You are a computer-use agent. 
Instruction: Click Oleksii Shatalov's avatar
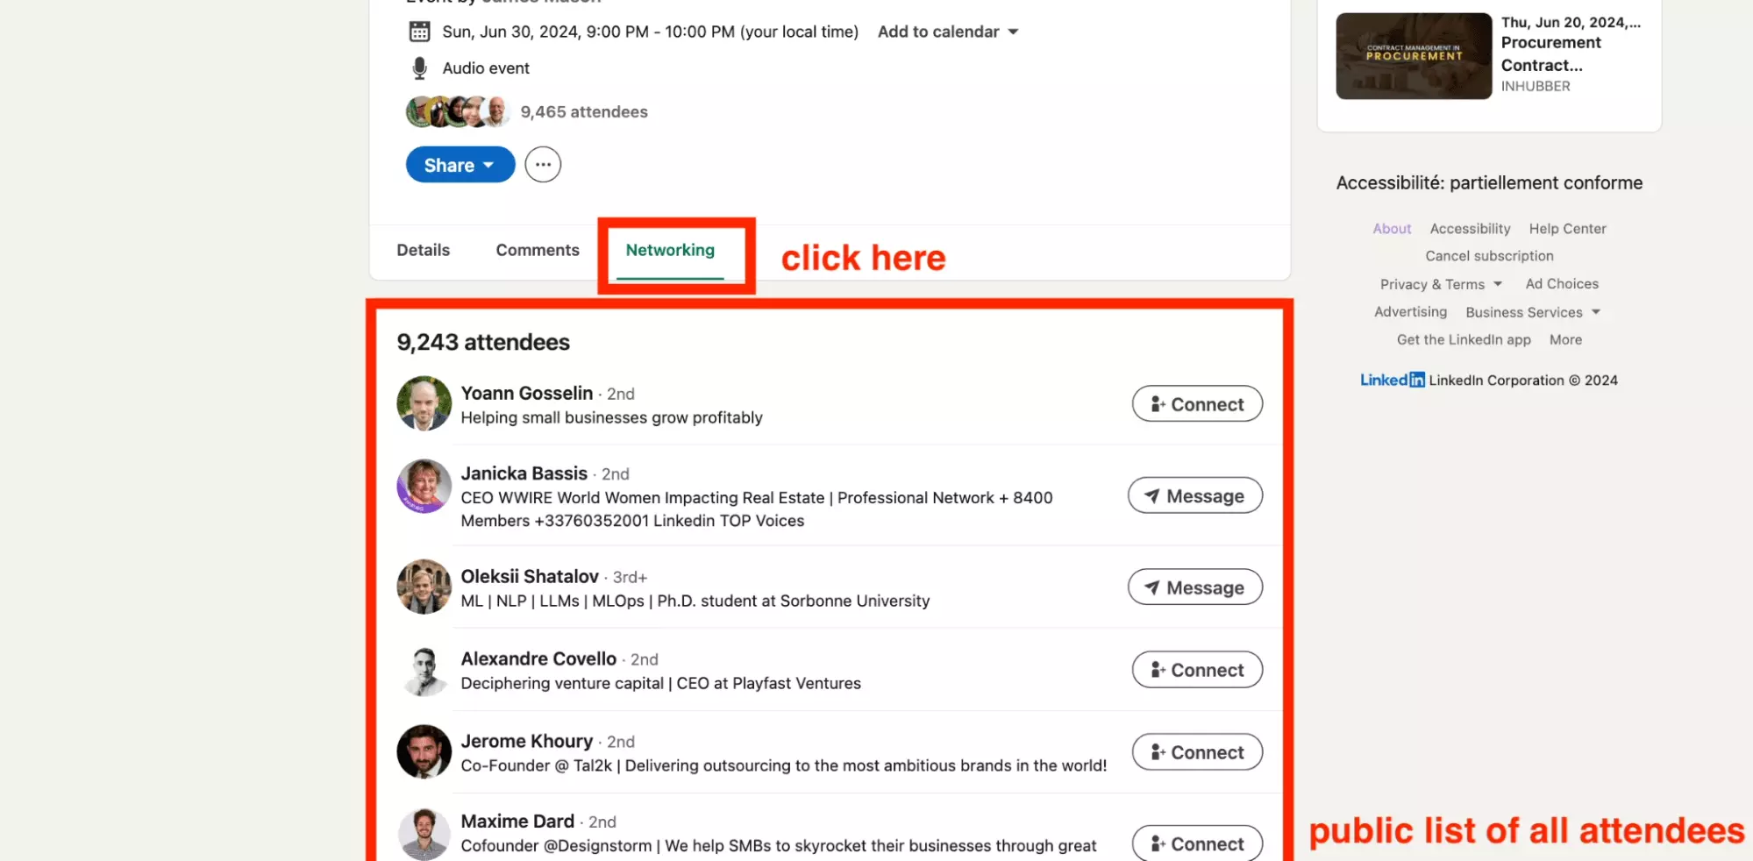click(424, 587)
